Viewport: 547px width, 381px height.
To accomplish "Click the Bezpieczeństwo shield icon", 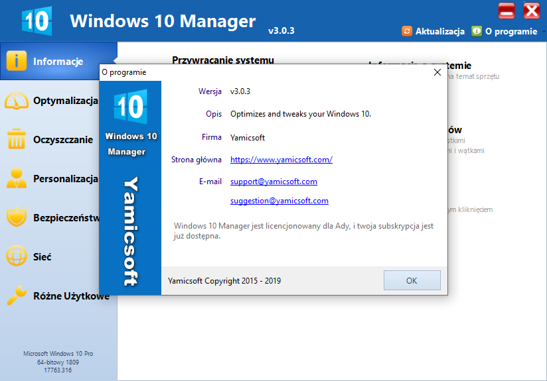I will (x=17, y=217).
